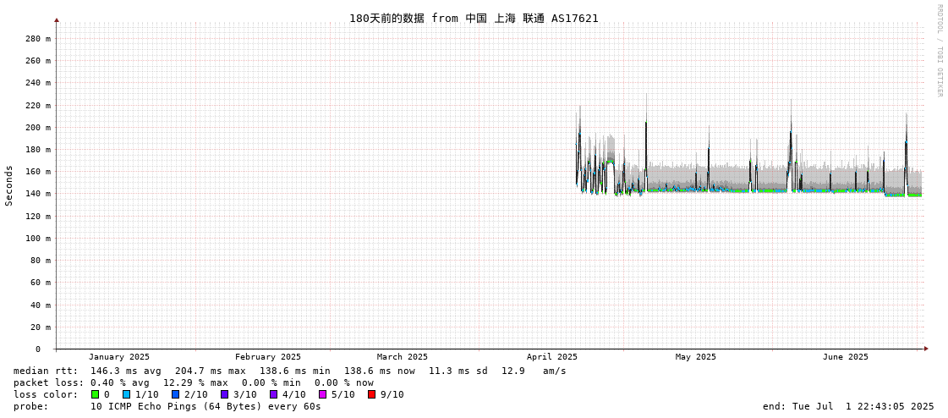
Task: Click the 146.3 ms avg rtt value
Action: click(x=126, y=371)
